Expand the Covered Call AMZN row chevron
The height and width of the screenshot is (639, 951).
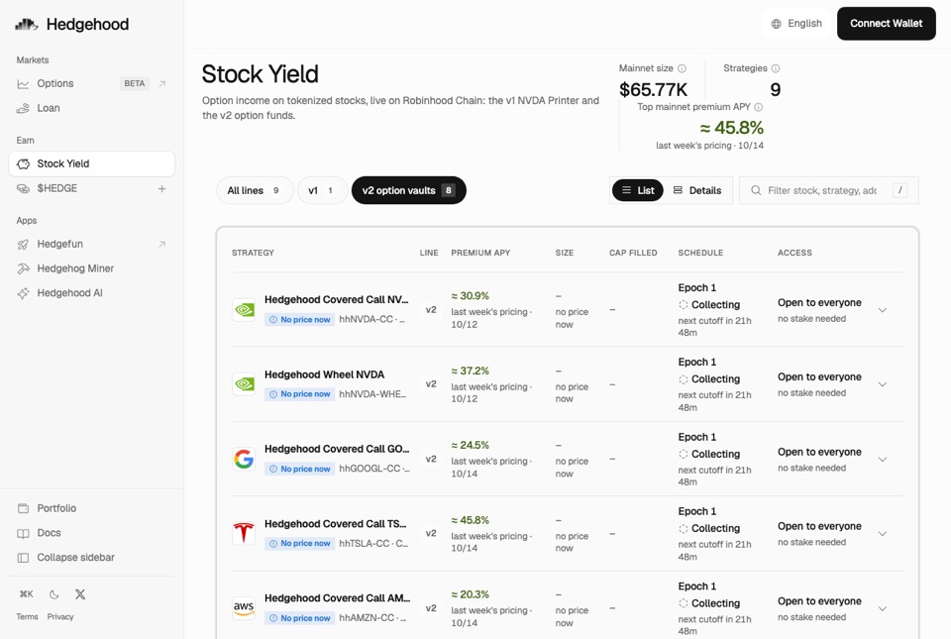883,608
